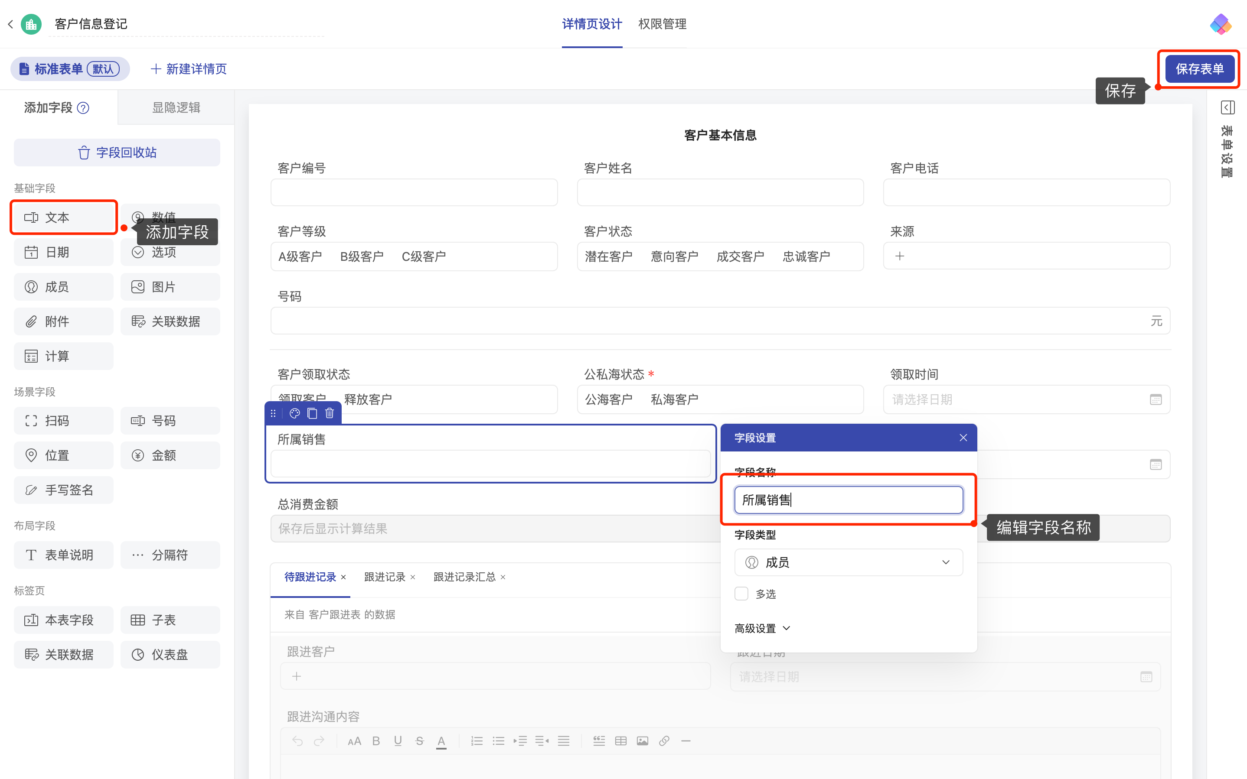Screen dimensions: 1247x779
Task: Click the back arrow icon
Action: pos(10,24)
